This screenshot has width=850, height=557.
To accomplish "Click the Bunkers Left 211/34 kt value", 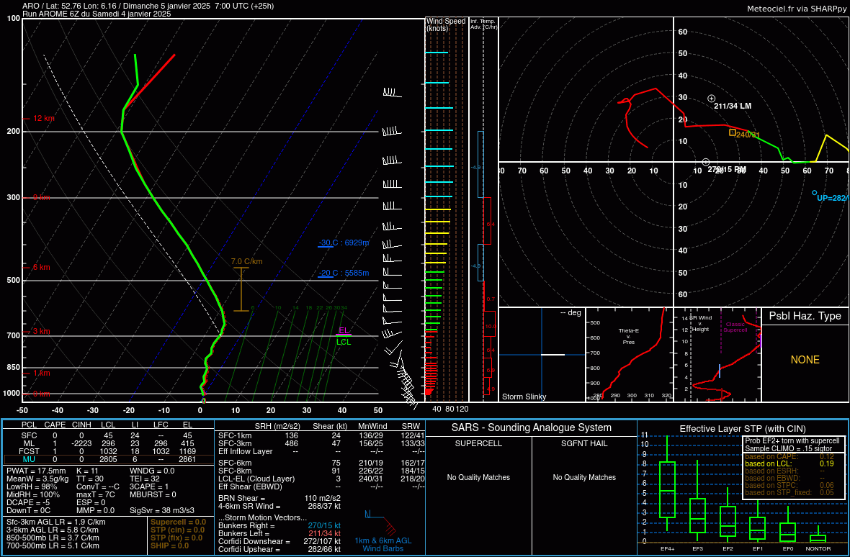I will point(324,533).
